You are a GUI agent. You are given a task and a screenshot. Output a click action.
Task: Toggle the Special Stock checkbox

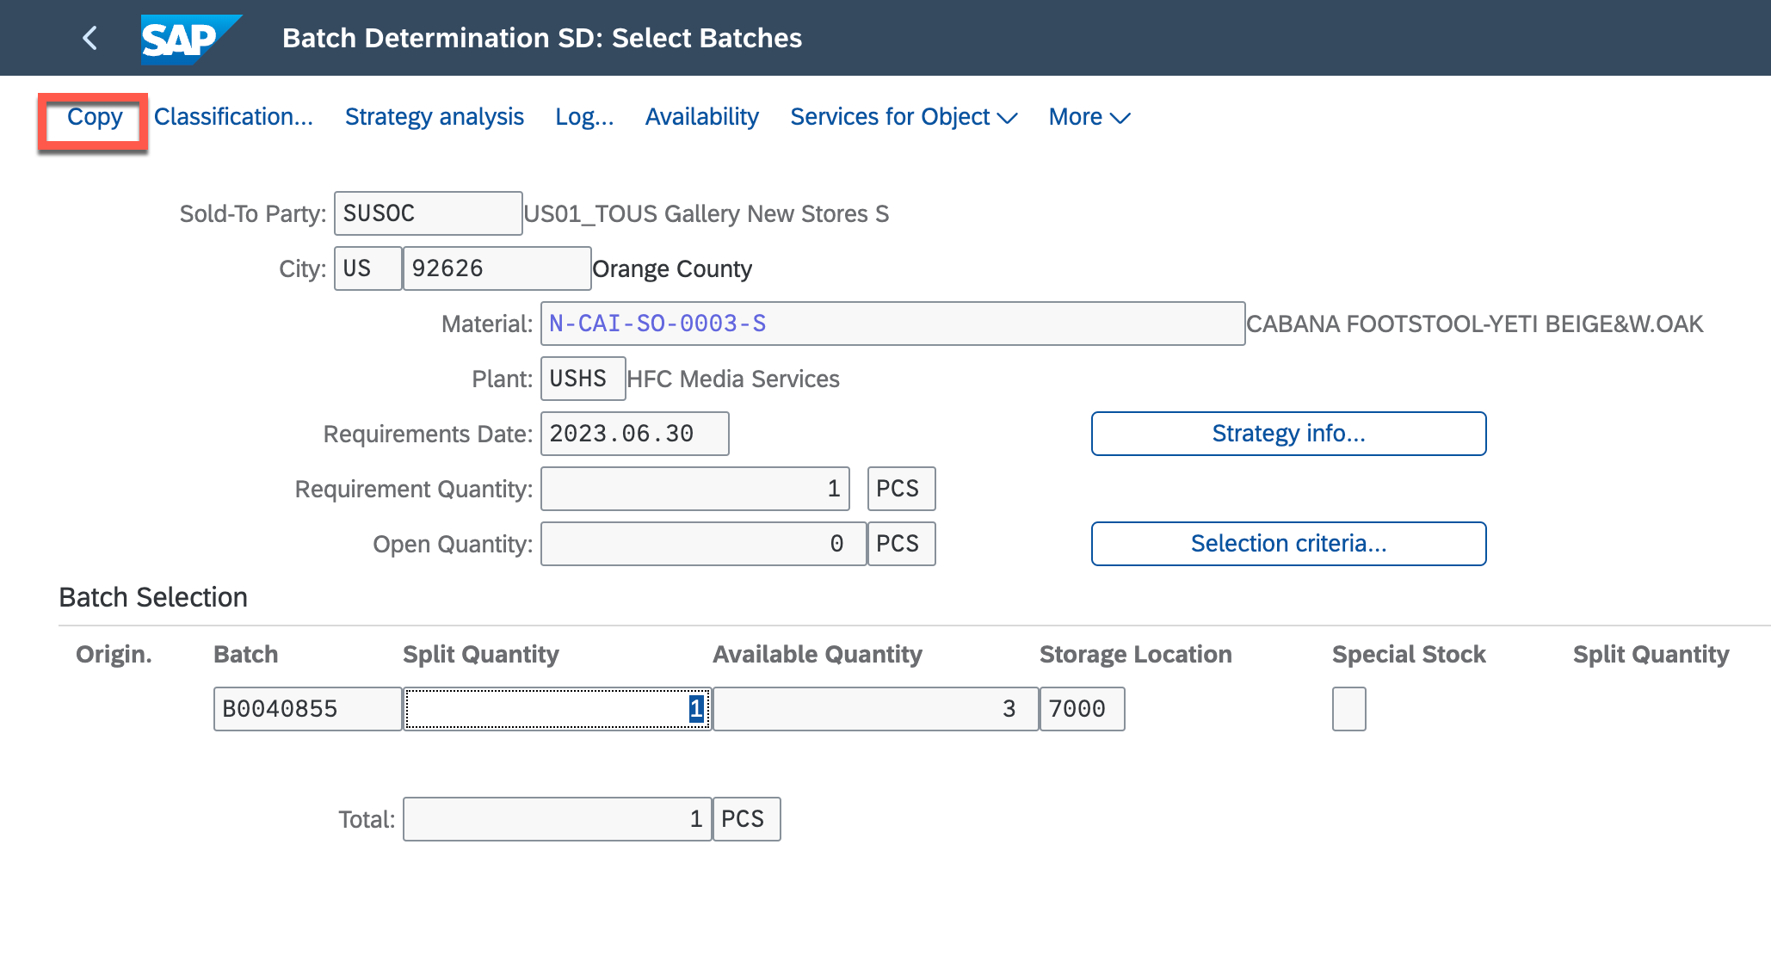coord(1348,709)
